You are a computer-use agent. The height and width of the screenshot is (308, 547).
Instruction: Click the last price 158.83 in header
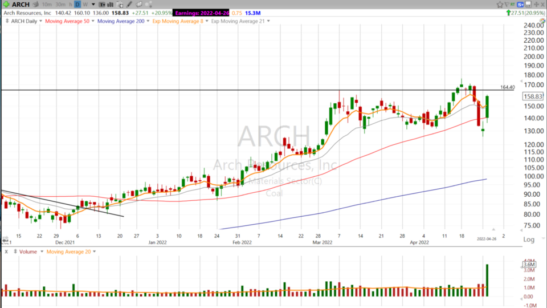click(x=120, y=13)
